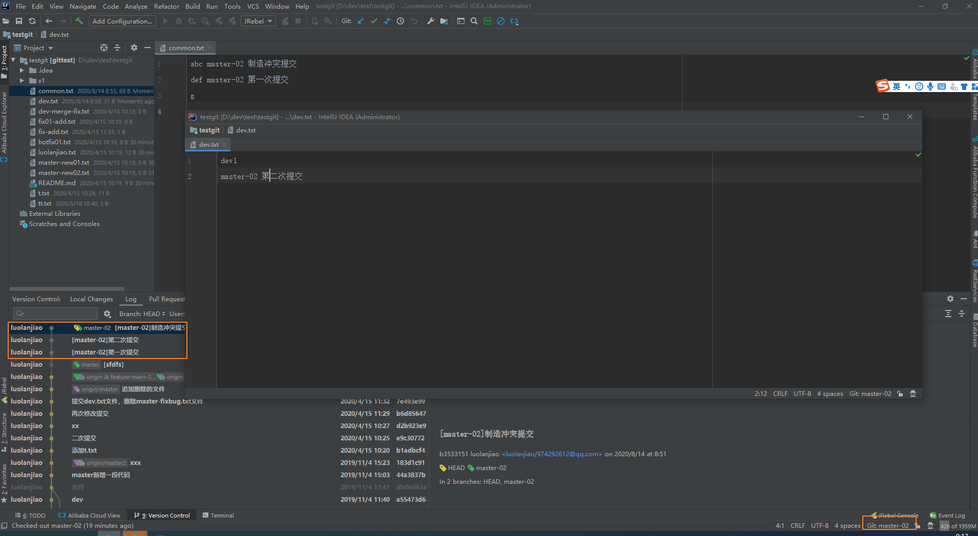Viewport: 978px width, 536px height.
Task: Open the Refactor menu
Action: pos(166,6)
